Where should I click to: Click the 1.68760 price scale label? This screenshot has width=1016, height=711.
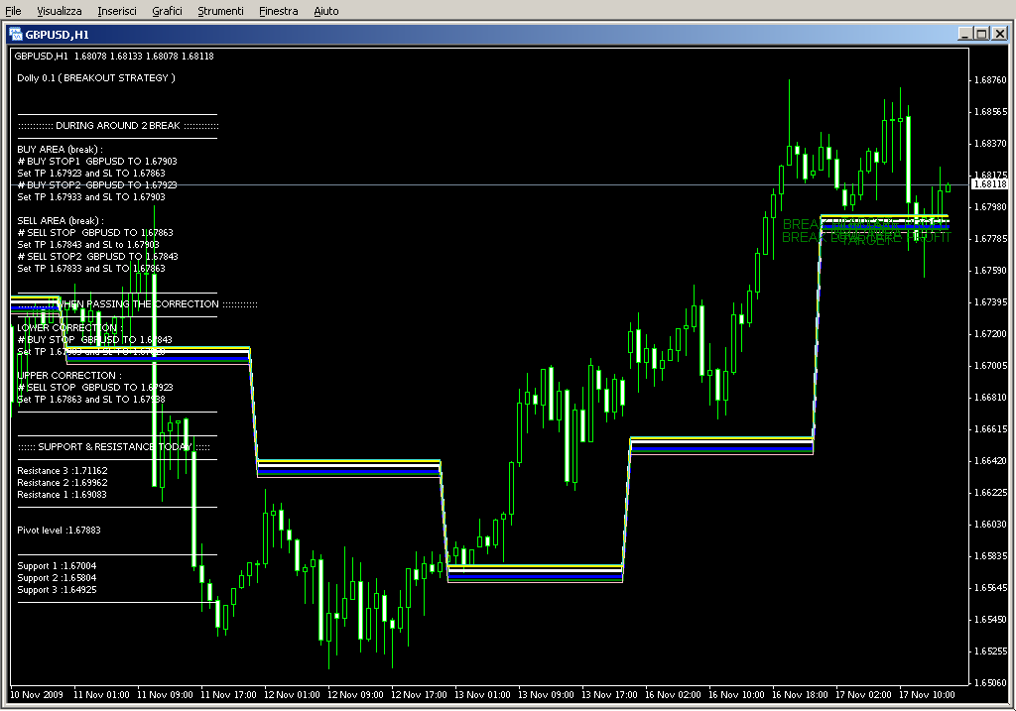point(989,80)
